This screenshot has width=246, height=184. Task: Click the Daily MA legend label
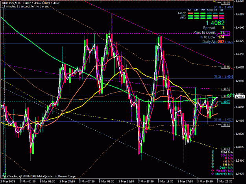[x=226, y=168]
